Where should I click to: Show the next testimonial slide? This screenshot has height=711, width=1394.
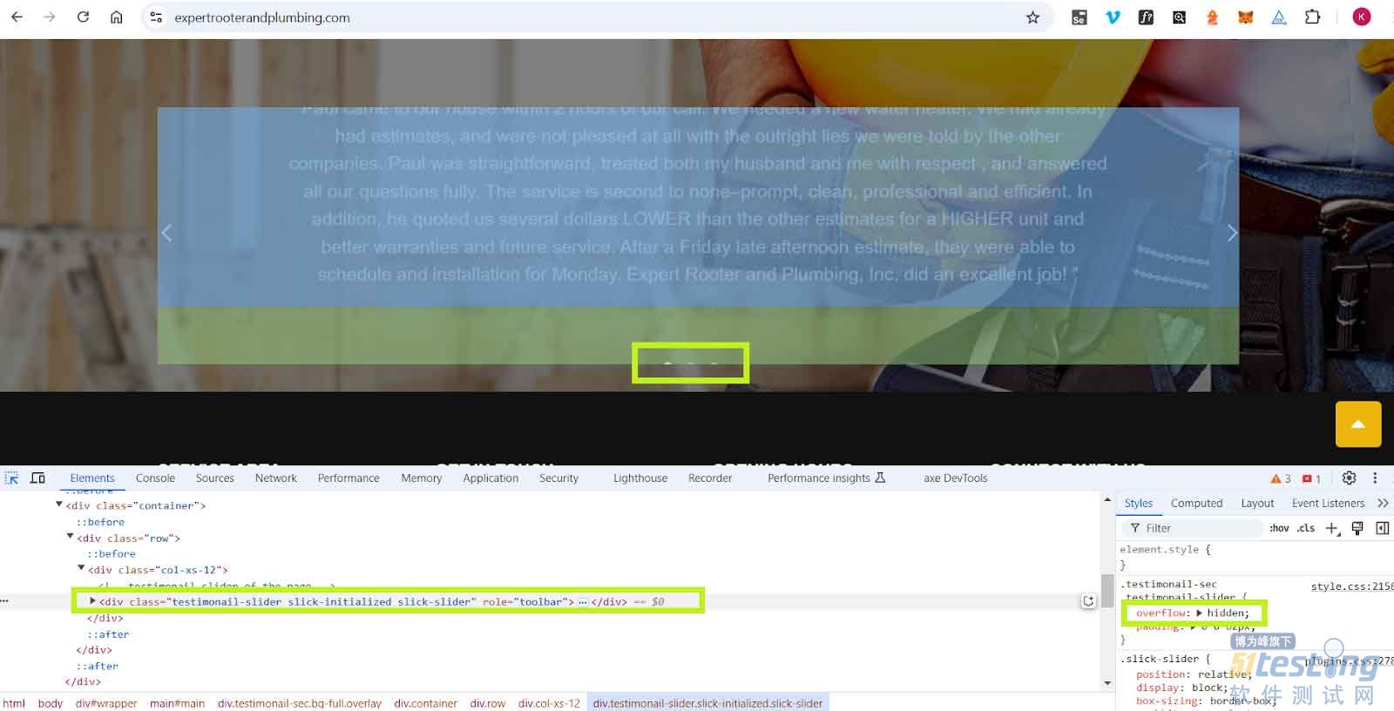pos(1231,233)
